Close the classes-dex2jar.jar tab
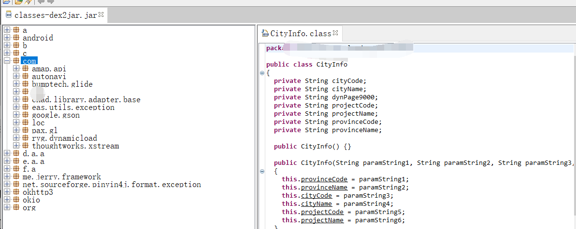Image resolution: width=576 pixels, height=229 pixels. pos(101,14)
